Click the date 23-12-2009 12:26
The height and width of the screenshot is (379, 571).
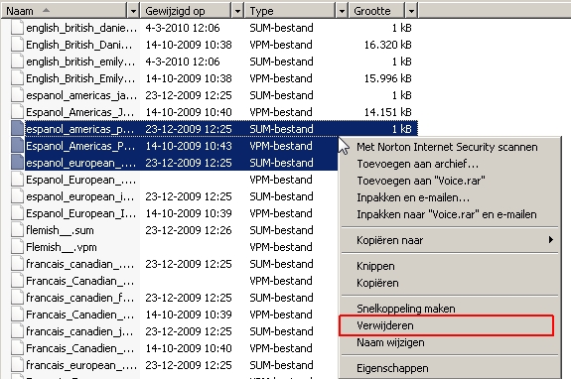189,230
